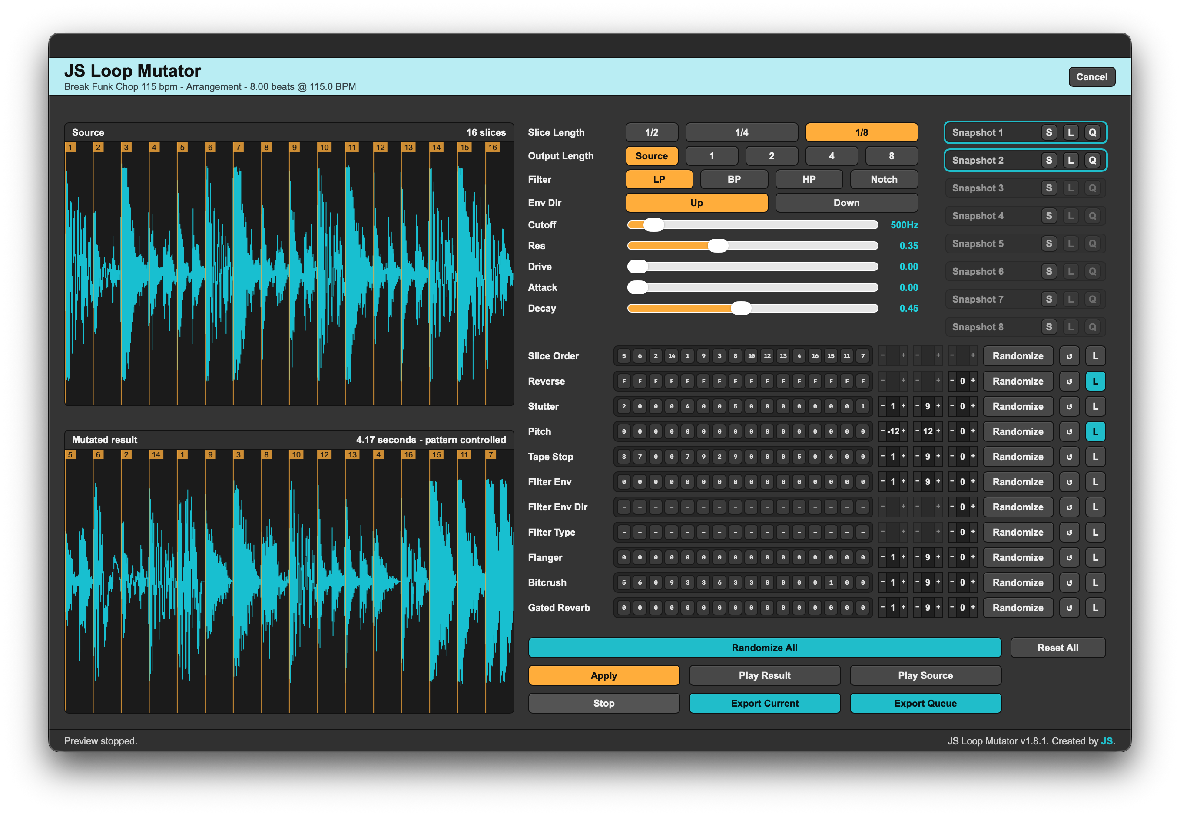The height and width of the screenshot is (816, 1180).
Task: Play the mutated result
Action: pos(765,676)
